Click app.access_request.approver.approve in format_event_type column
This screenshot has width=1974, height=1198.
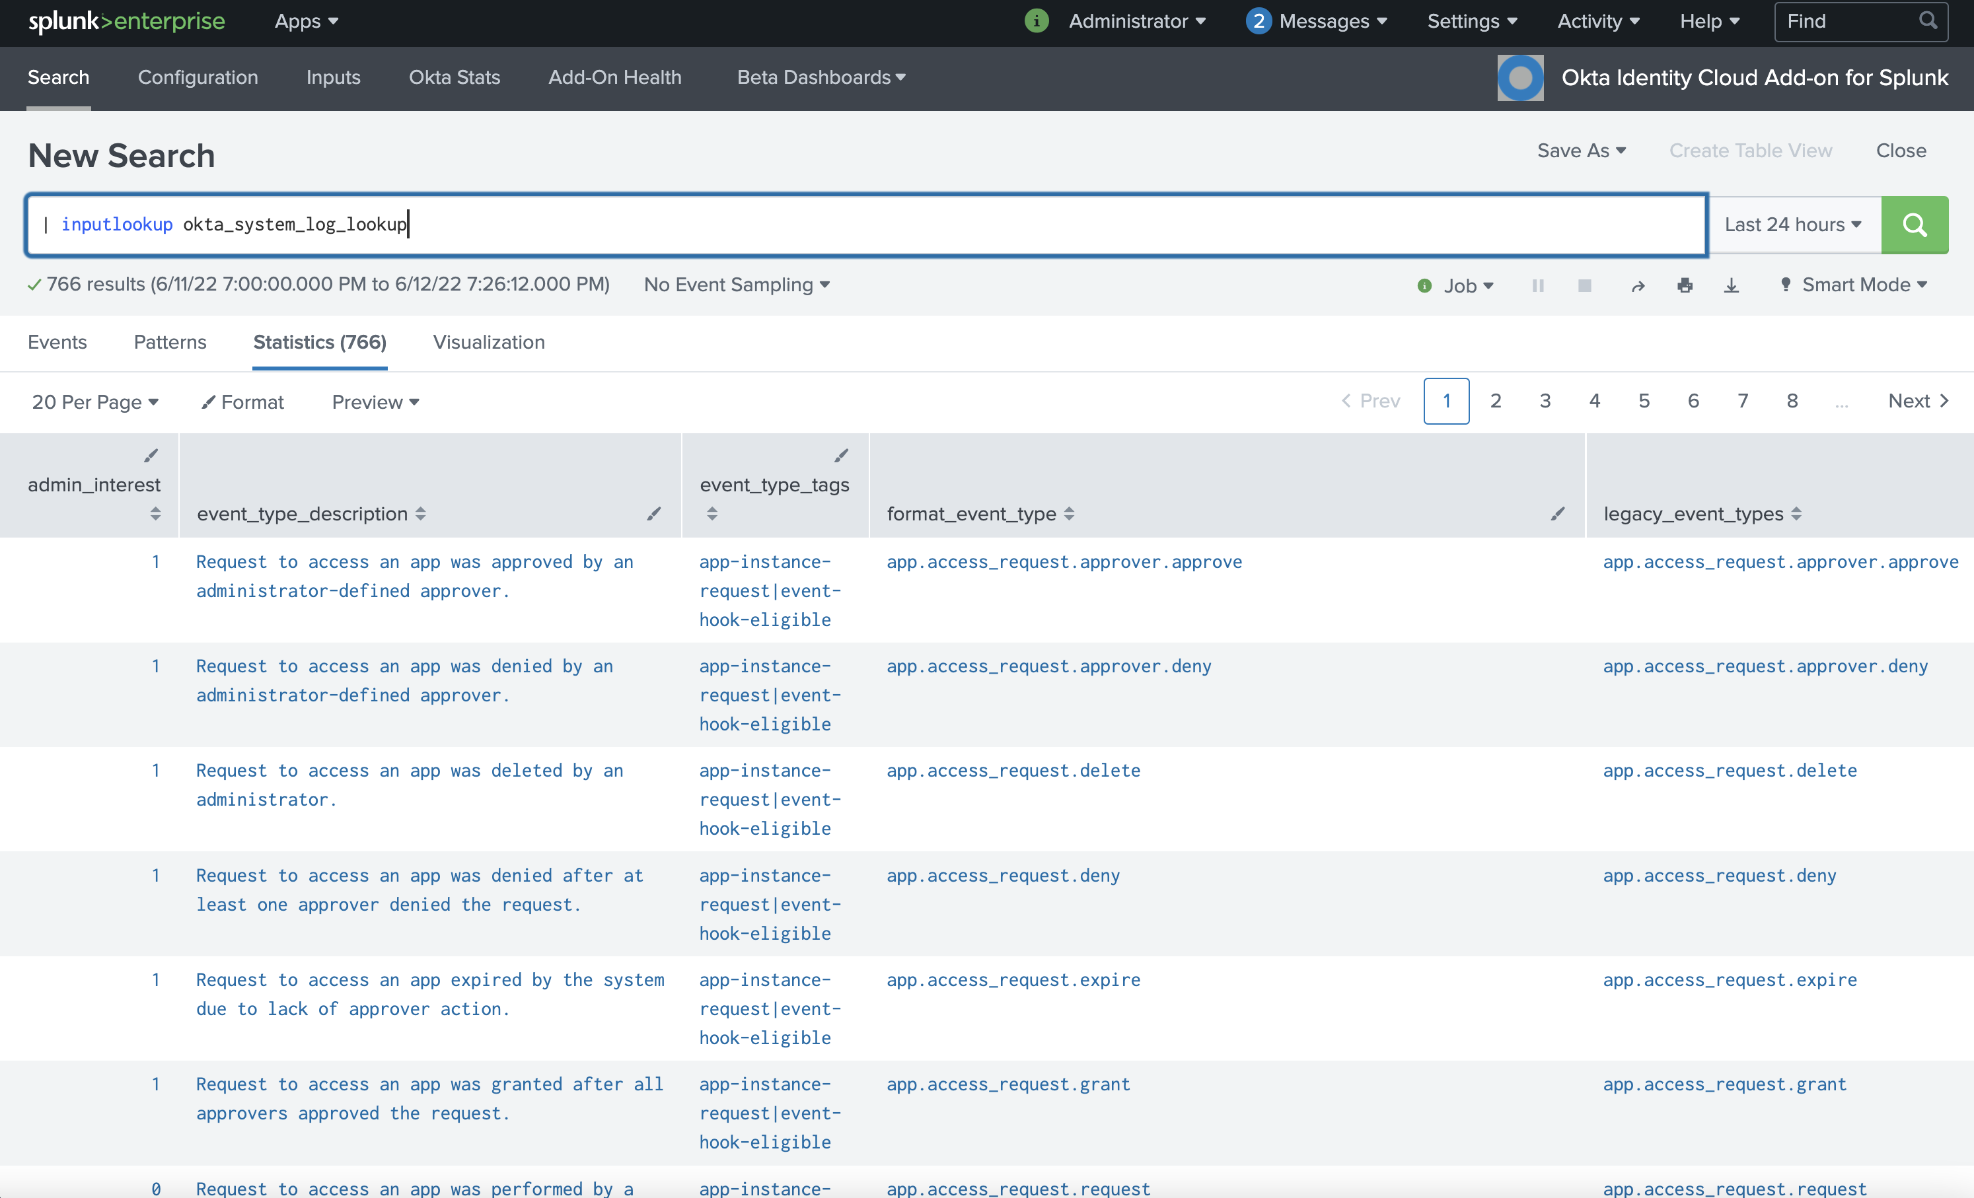pos(1064,562)
